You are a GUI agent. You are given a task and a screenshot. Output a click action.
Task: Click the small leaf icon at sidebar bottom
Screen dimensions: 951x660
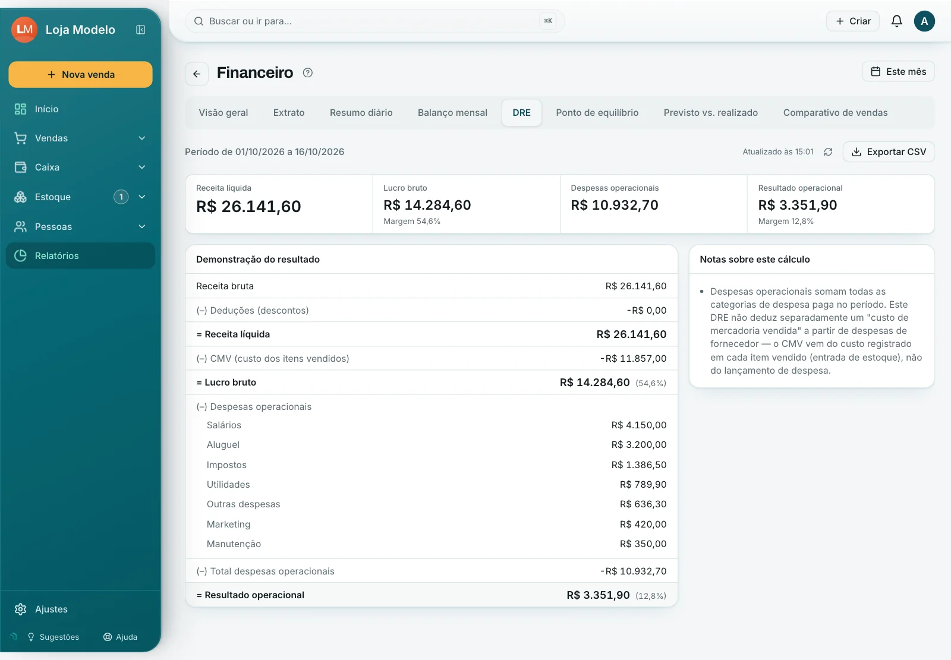pos(14,636)
